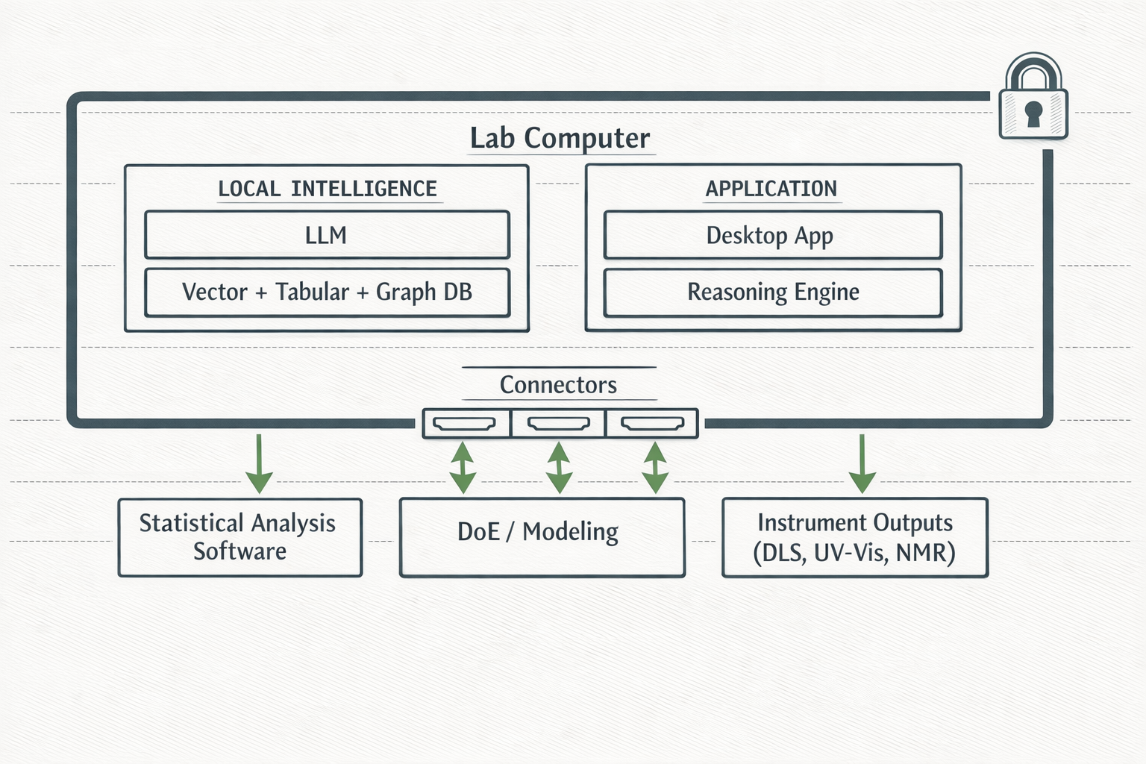This screenshot has height=764, width=1146.
Task: Collapse the Connectors group
Action: [558, 384]
